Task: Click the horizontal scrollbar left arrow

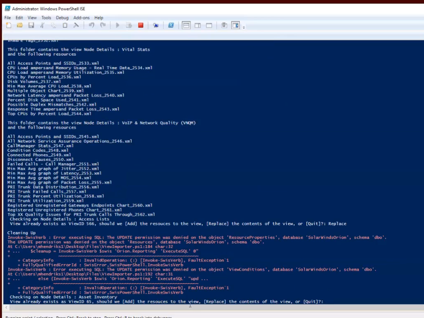Action: point(6,307)
